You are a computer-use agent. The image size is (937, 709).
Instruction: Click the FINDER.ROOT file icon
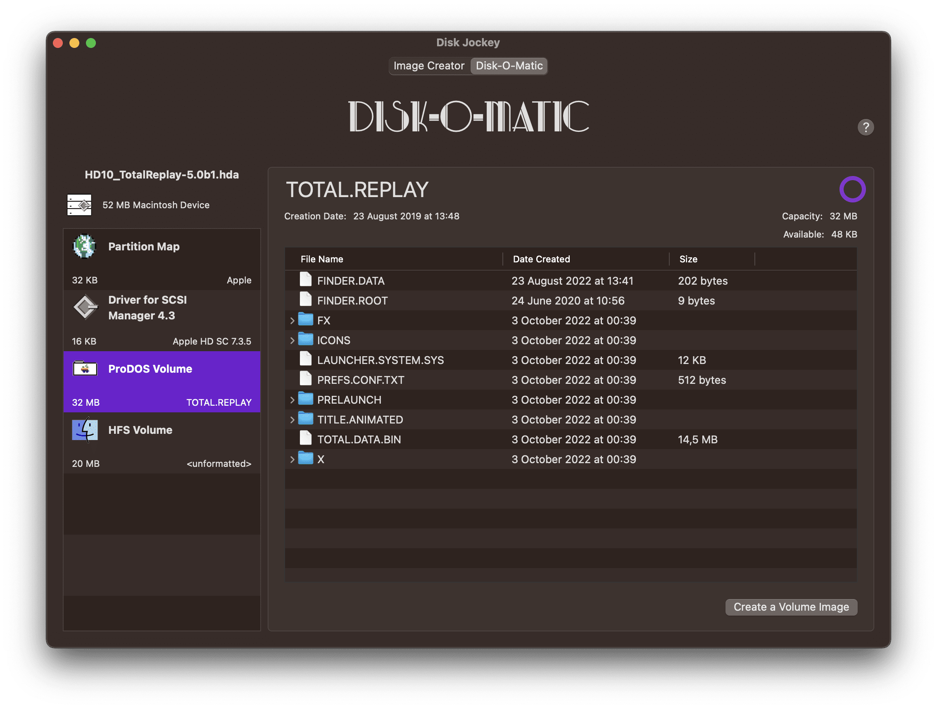point(305,300)
